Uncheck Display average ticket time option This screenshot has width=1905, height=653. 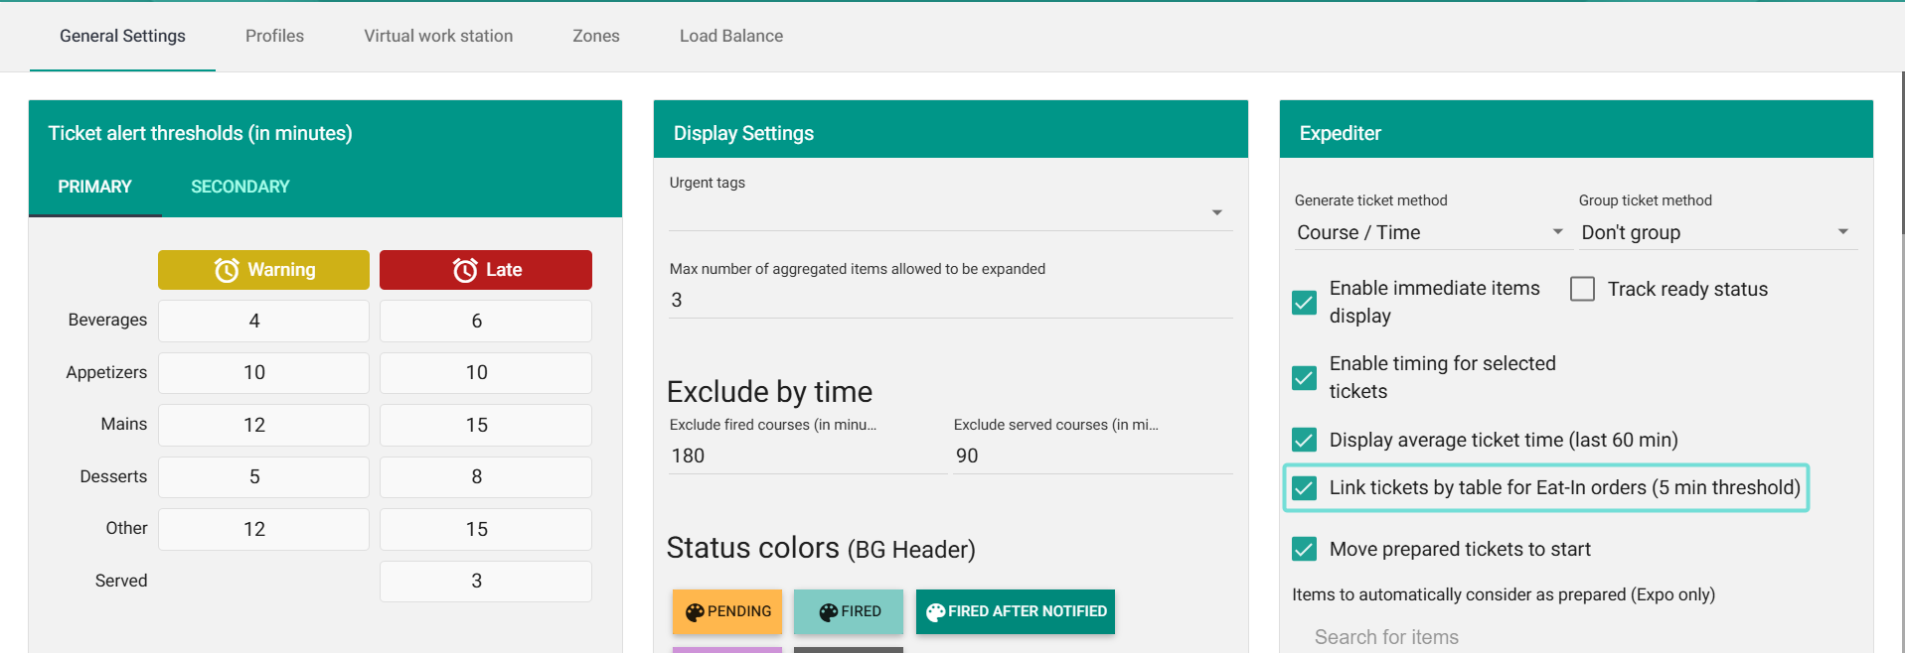pyautogui.click(x=1304, y=440)
